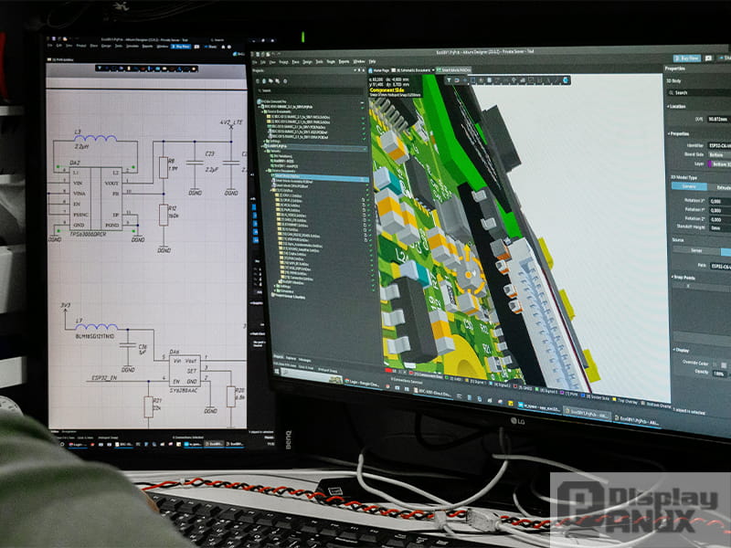Viewport: 731px width, 548px height.
Task: Select capacitor C23 in the schematic
Action: [x=195, y=163]
